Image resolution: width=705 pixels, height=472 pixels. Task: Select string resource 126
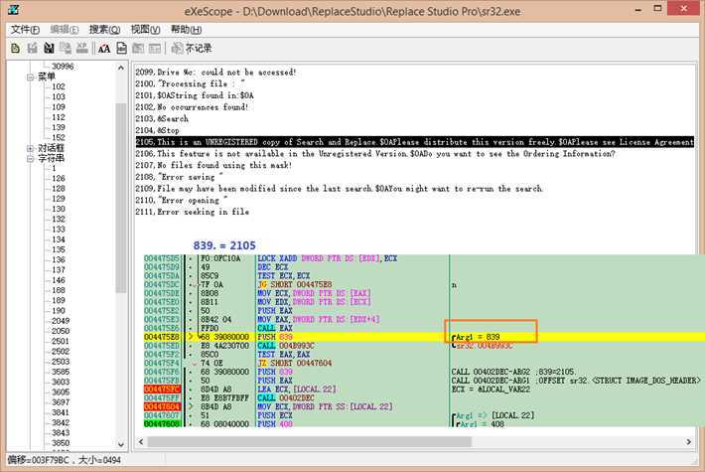click(59, 178)
